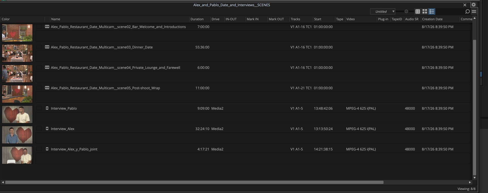The image size is (488, 193).
Task: Open the Untitled bin view dropdown
Action: pos(382,12)
